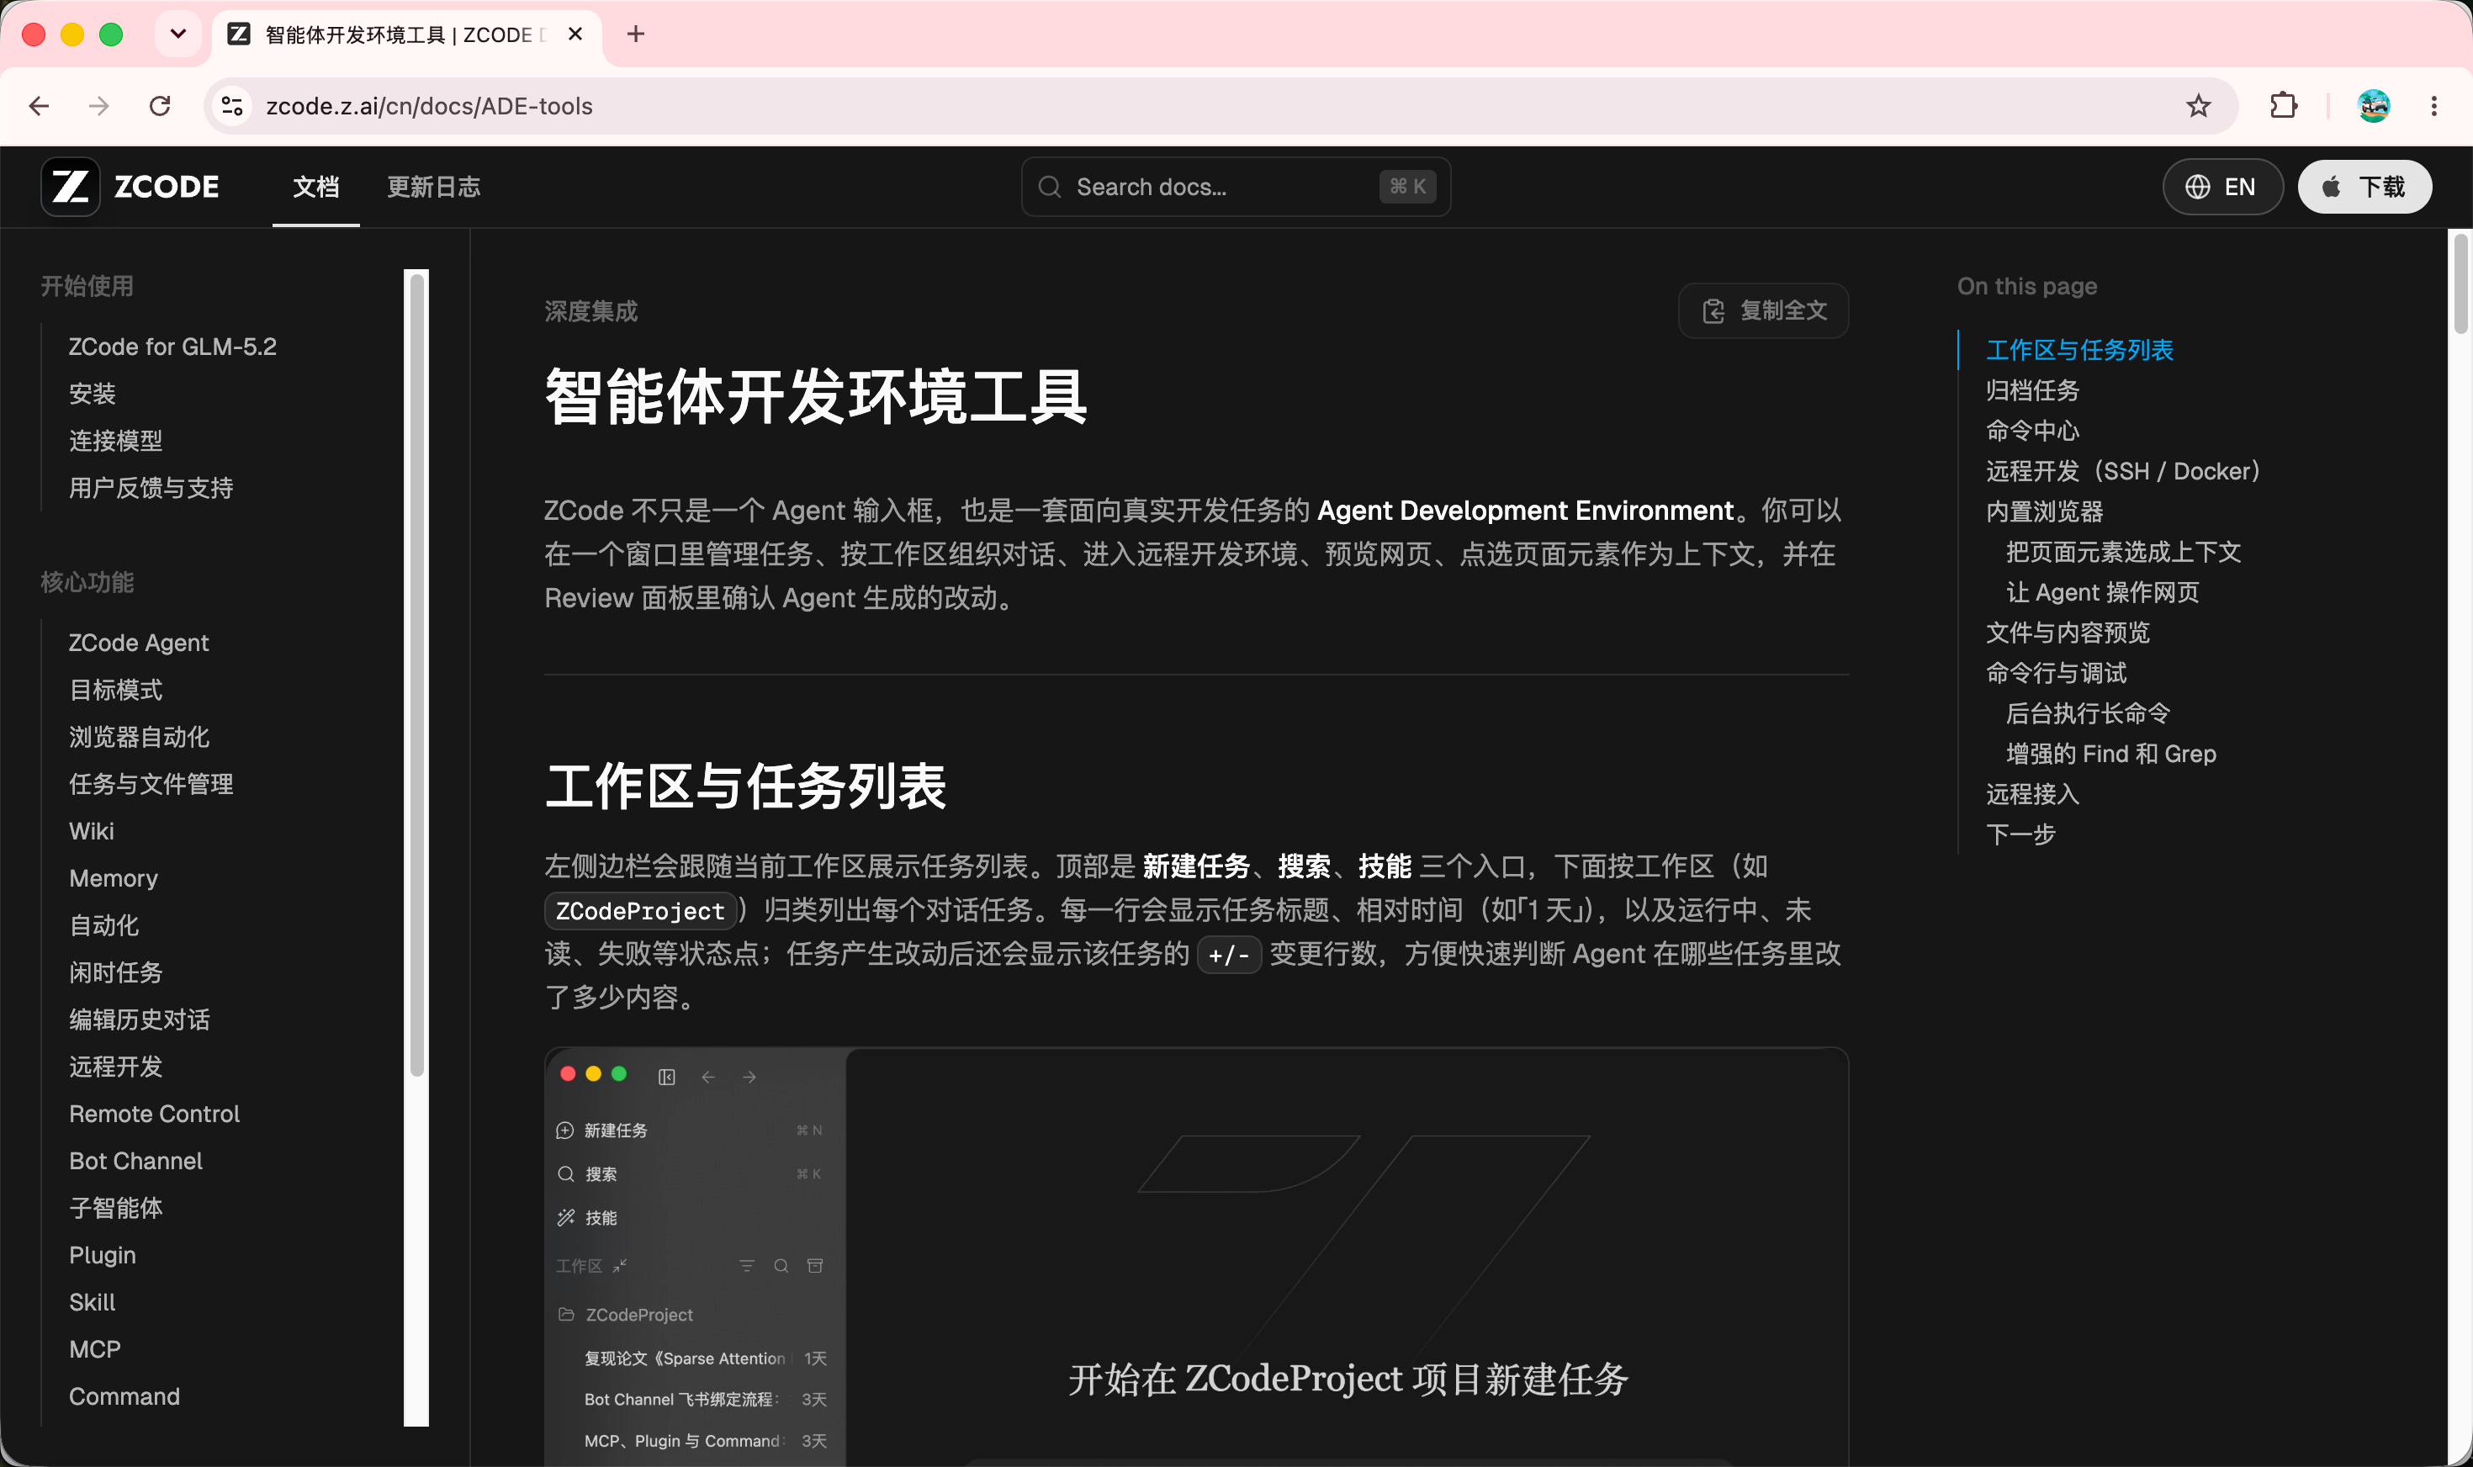Go forward in browser history

coord(99,106)
